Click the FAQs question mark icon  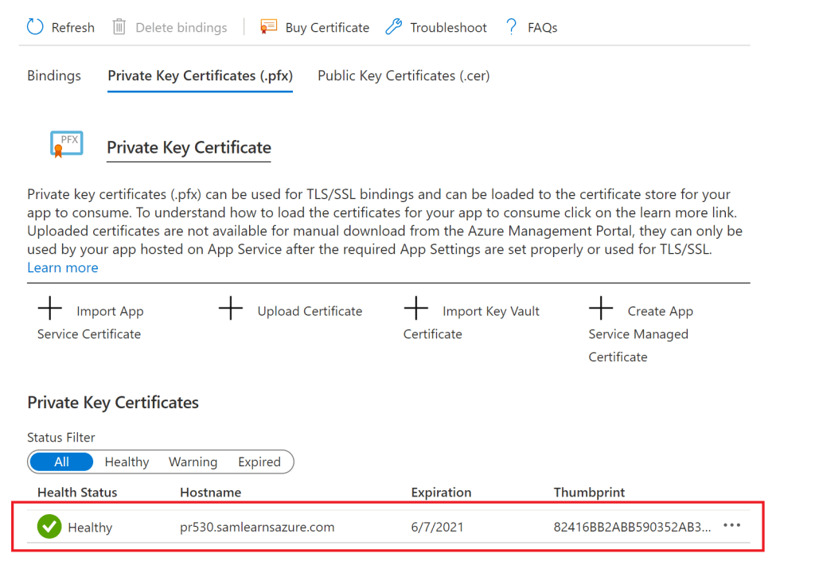click(x=511, y=27)
